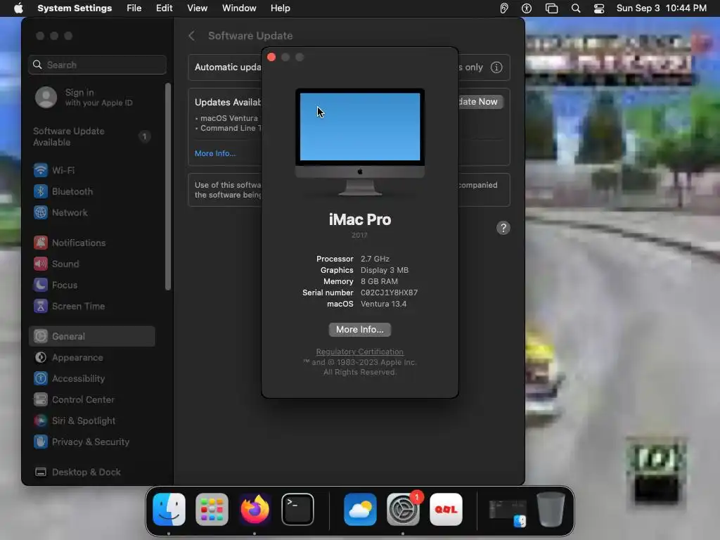Open Wi-Fi settings icon in sidebar
This screenshot has width=720, height=540.
click(40, 170)
